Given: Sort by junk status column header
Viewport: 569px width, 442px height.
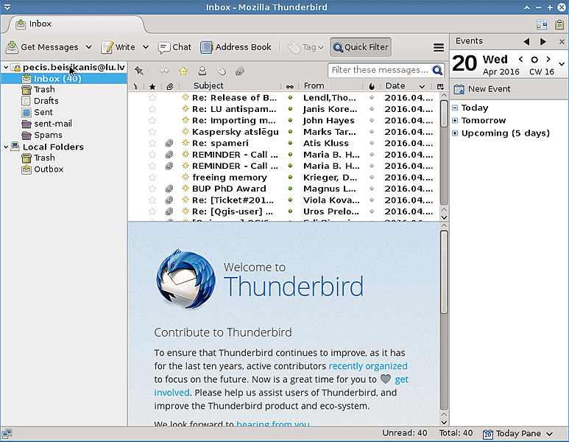Looking at the screenshot, I should tap(372, 86).
